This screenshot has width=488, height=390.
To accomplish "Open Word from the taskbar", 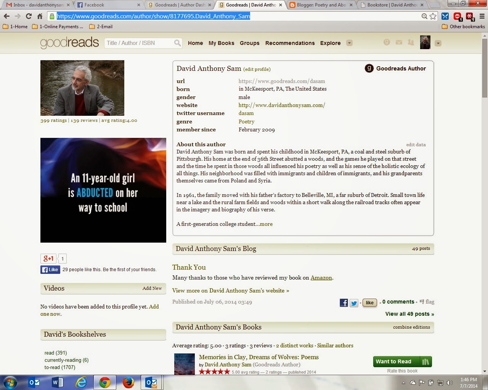I will pos(58,382).
